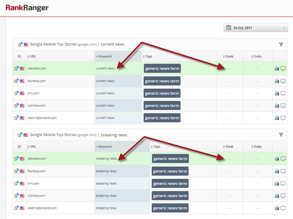Click breaking news keyword in cbsnews.com row

coord(107,158)
